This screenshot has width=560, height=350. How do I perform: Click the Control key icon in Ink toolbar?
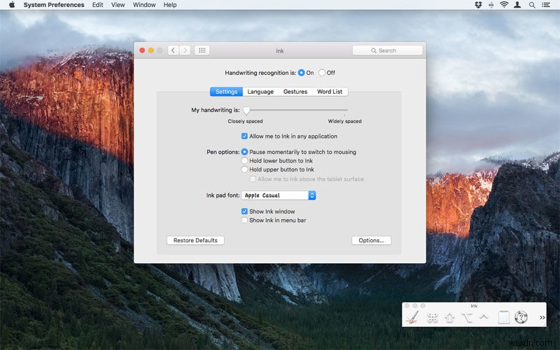(484, 317)
